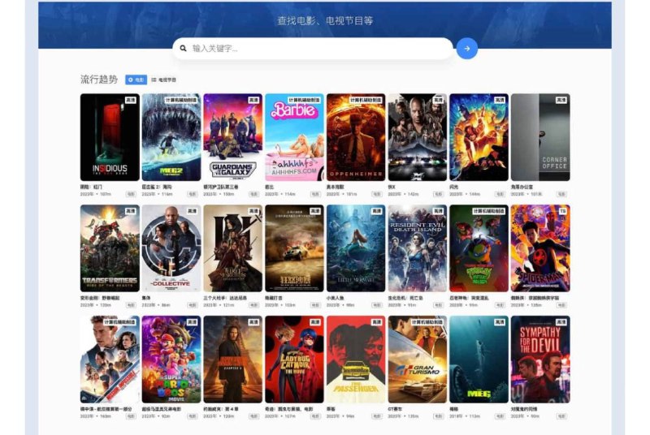Open the first The Meg poster
650x435 pixels.
479,360
